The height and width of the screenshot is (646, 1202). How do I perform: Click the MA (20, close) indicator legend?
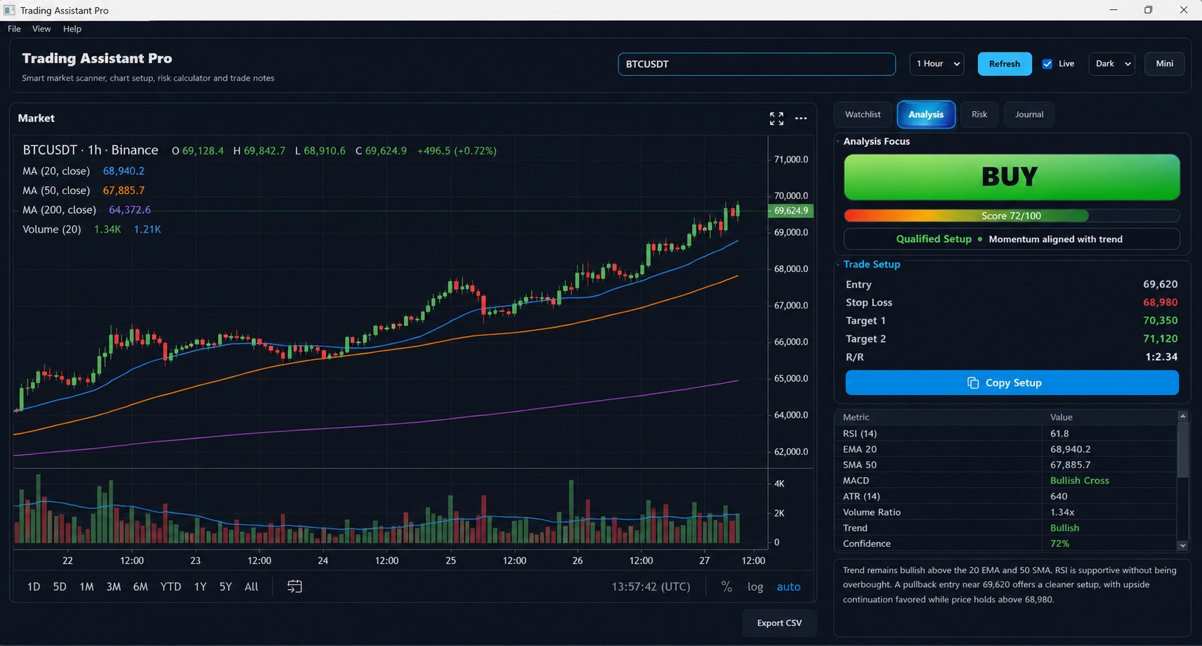[84, 171]
